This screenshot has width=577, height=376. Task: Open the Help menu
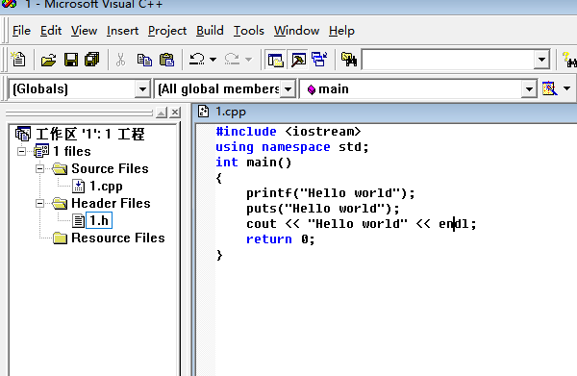coord(341,31)
